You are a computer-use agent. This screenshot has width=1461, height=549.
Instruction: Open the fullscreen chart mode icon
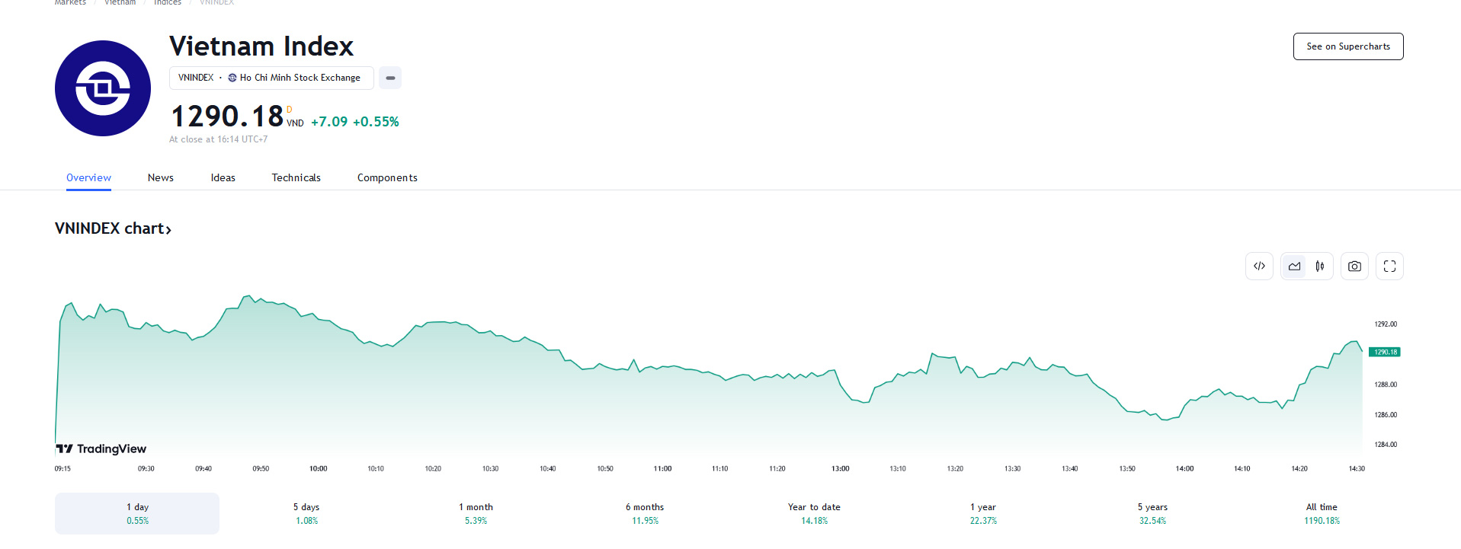click(x=1389, y=267)
